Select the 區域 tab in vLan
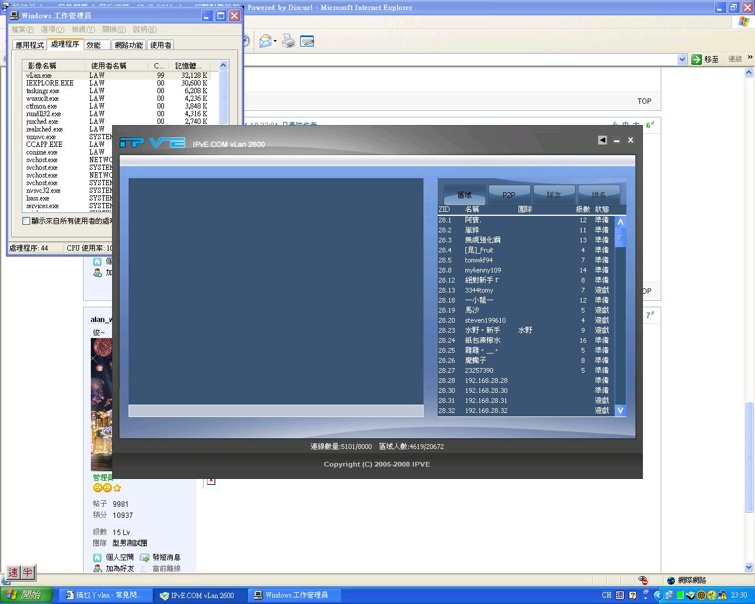 [465, 195]
